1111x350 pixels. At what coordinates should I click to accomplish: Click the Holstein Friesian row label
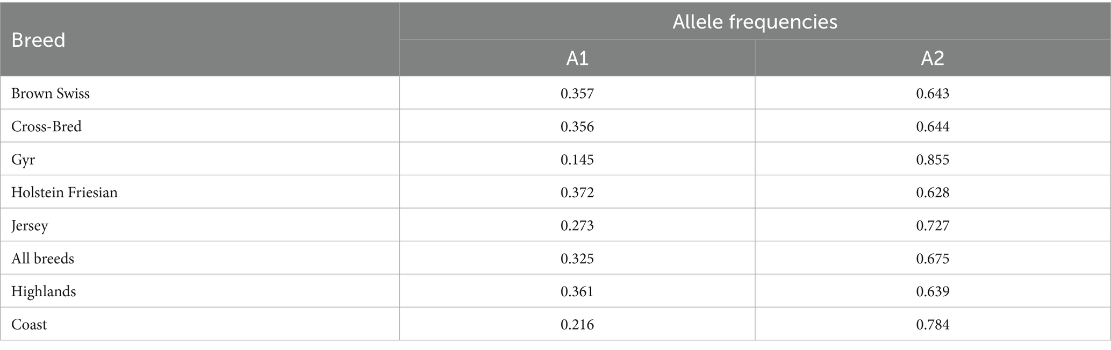point(64,192)
